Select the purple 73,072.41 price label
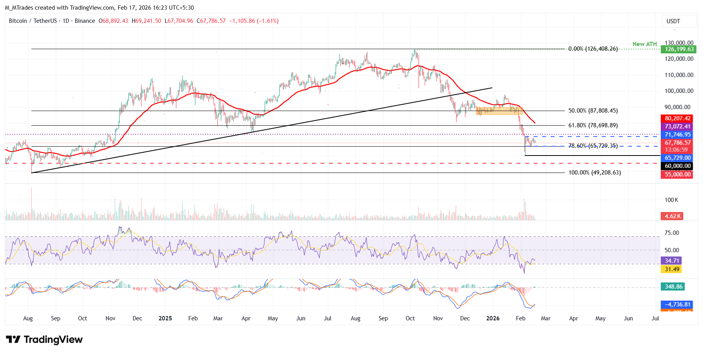Viewport: 703px width, 354px height. click(x=677, y=127)
